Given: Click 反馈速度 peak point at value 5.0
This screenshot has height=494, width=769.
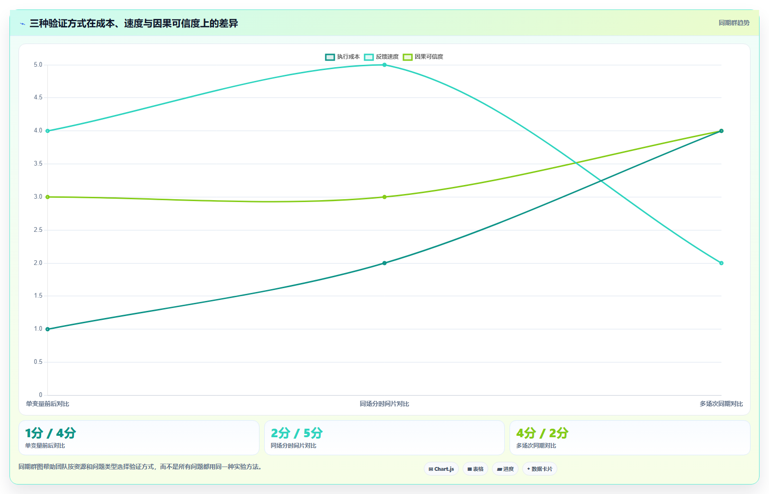Looking at the screenshot, I should [x=384, y=65].
